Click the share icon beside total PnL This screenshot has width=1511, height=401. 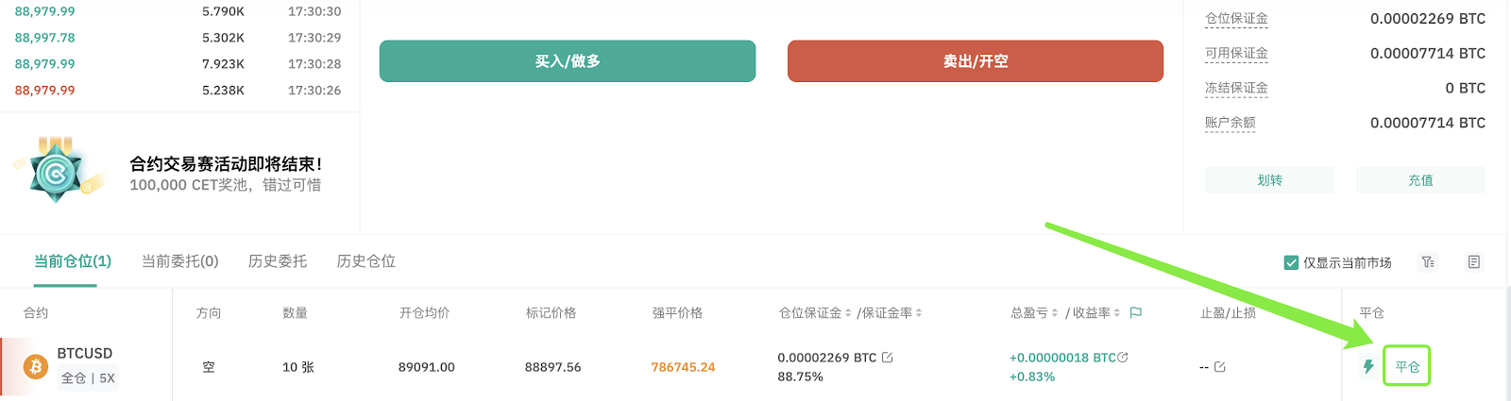[x=1123, y=358]
